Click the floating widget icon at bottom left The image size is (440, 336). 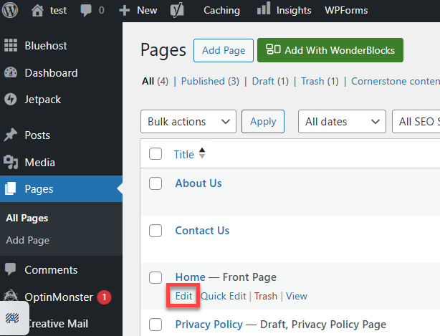pos(12,318)
